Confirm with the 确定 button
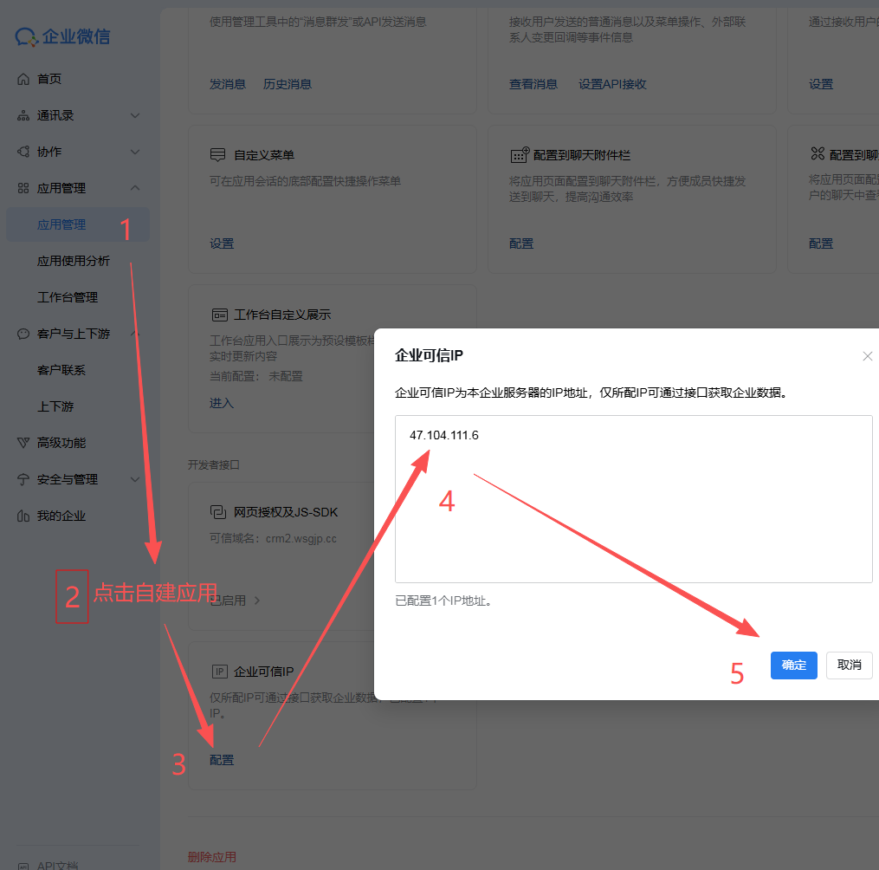879x870 pixels. (793, 665)
